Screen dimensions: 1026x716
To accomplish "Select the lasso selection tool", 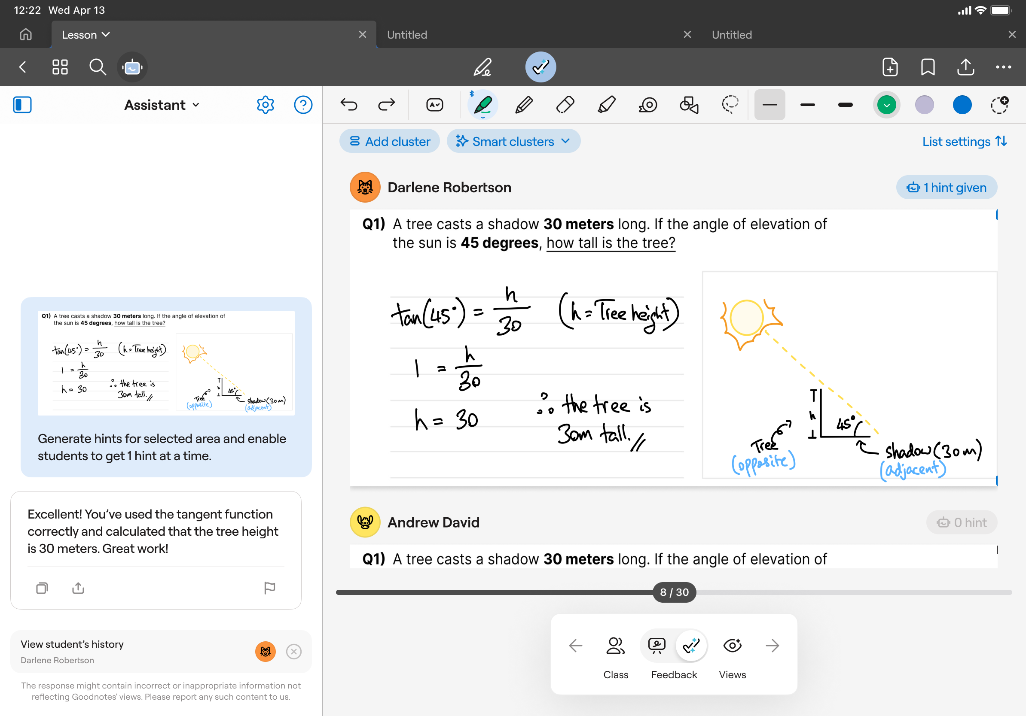I will pyautogui.click(x=730, y=105).
